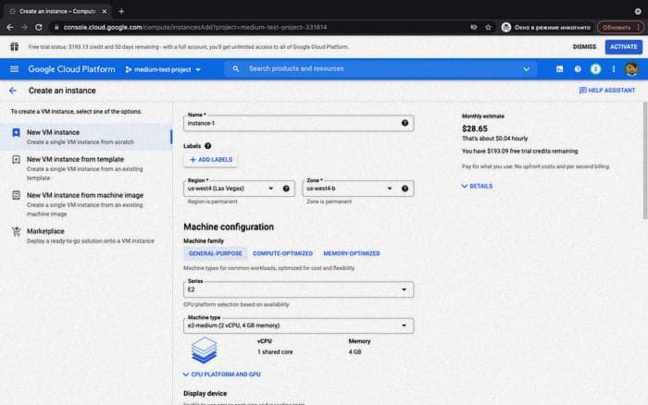Switch to the Create an instance browser tab
The height and width of the screenshot is (405, 648).
57,12
